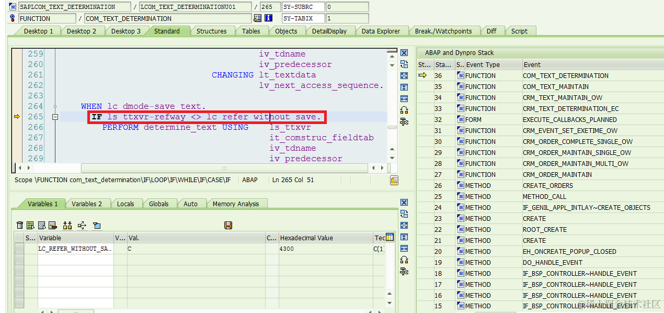Click the second icon in variables toolbar
664x313 pixels.
[30, 225]
